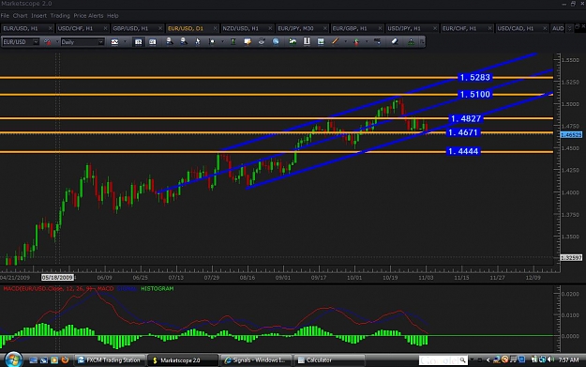The image size is (586, 367).
Task: Expand arrow next to green-red arrow icon
Action: click(367, 41)
